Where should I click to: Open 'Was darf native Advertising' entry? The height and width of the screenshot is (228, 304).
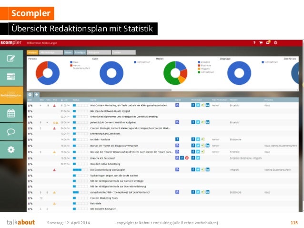[105, 164]
